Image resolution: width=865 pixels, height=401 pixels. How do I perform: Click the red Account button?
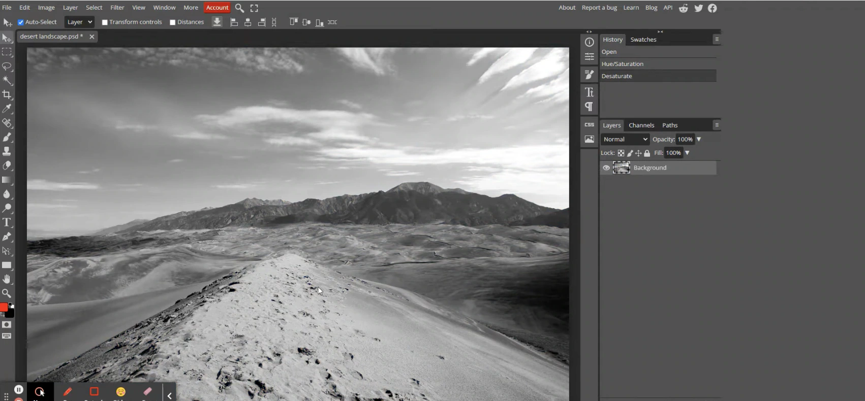217,8
